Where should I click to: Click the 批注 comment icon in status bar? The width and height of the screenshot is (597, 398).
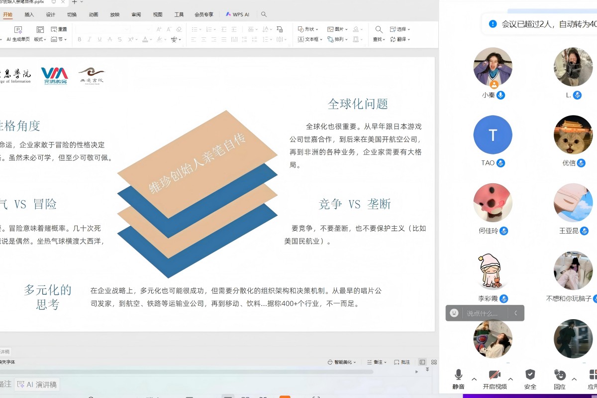tap(402, 362)
